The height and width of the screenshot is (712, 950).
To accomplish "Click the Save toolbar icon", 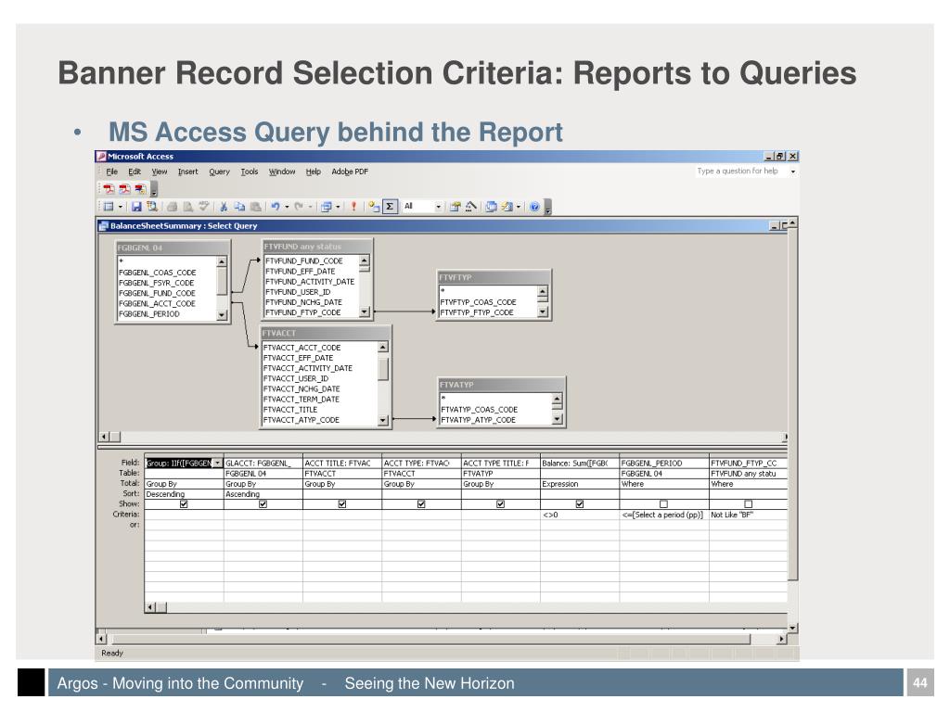I will coord(136,207).
